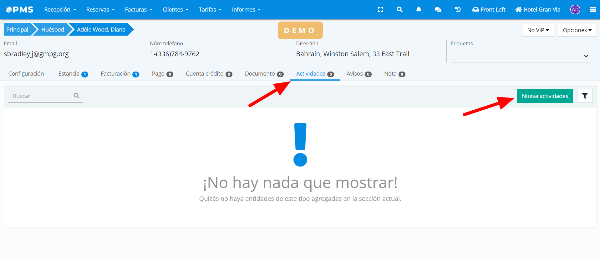
Task: Switch to the Estancia tab
Action: 73,74
